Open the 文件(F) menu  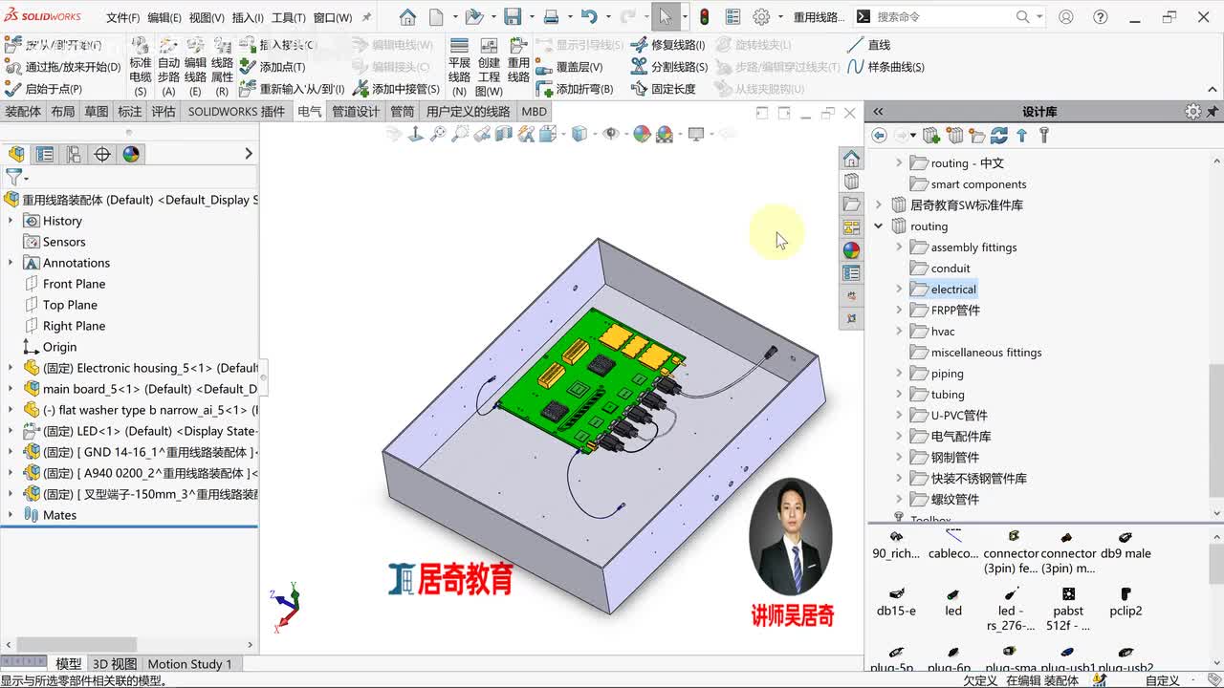(x=122, y=18)
